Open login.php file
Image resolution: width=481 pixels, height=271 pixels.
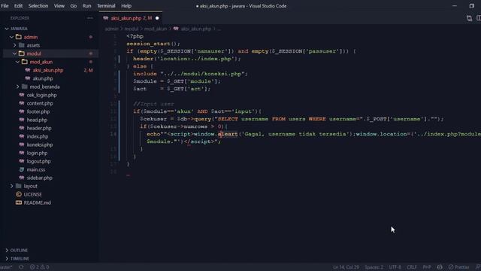pos(37,153)
